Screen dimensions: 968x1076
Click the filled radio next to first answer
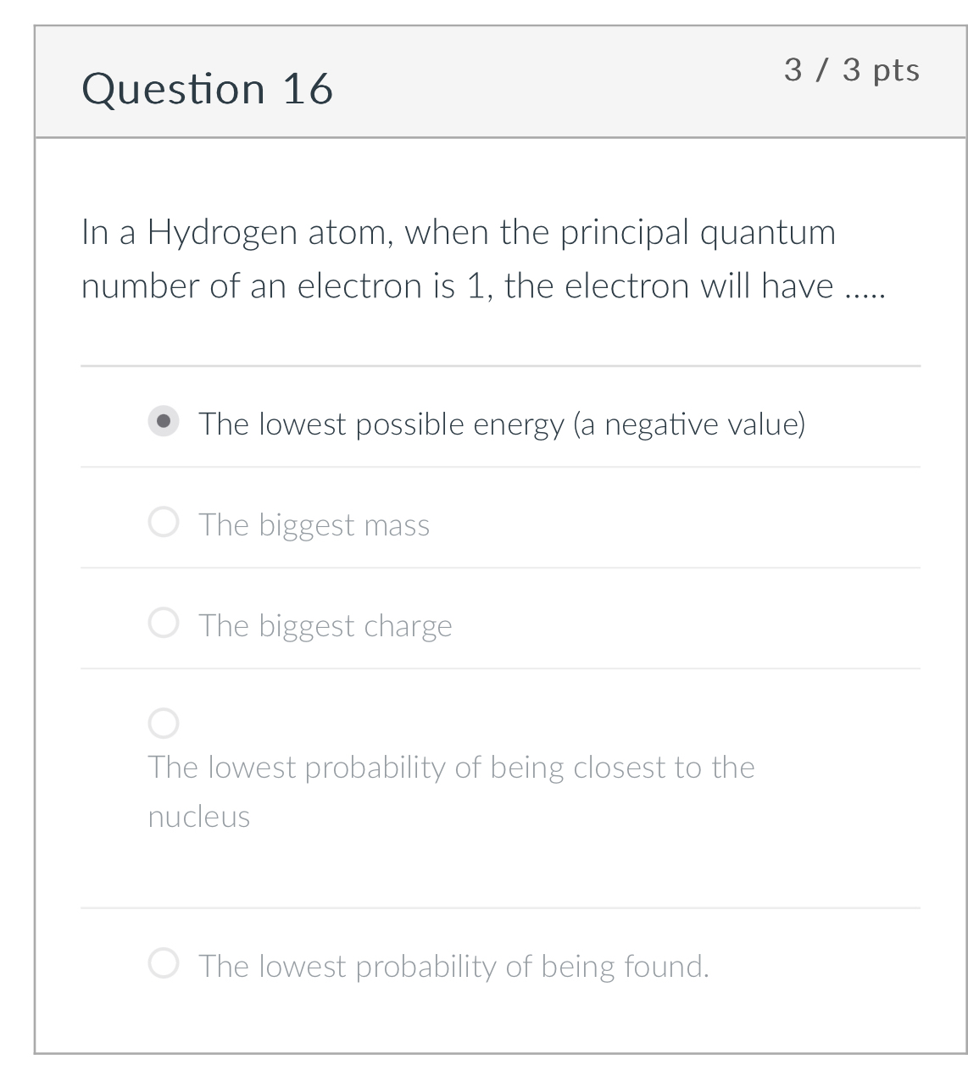(164, 421)
